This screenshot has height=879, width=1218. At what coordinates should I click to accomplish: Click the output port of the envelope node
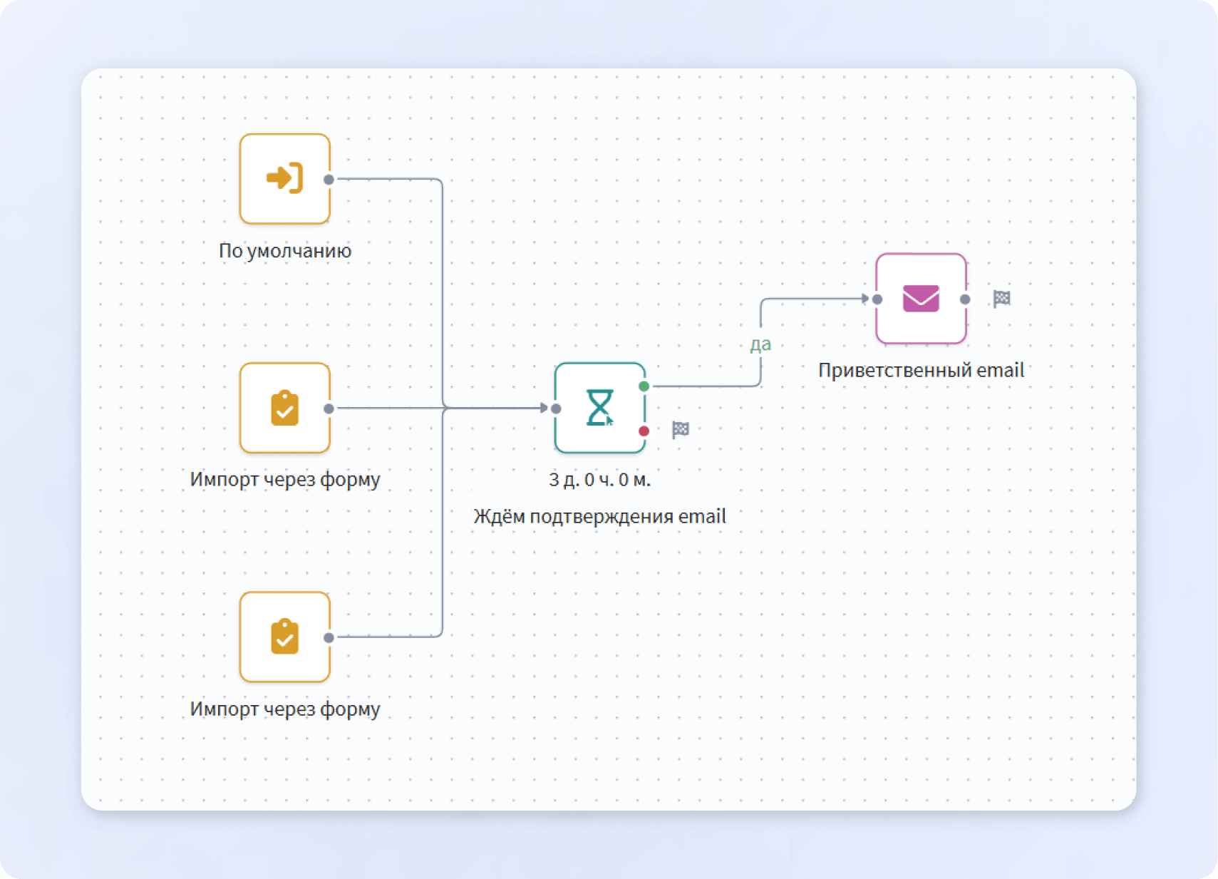click(965, 299)
